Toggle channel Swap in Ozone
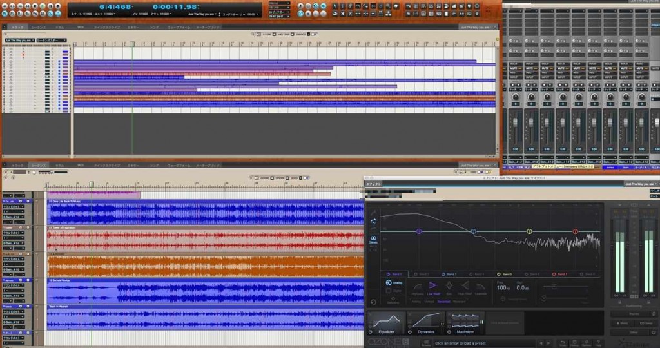 click(646, 323)
